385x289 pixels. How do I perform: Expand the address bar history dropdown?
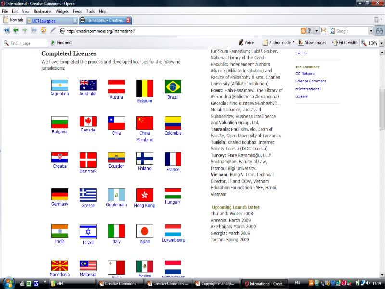click(316, 31)
